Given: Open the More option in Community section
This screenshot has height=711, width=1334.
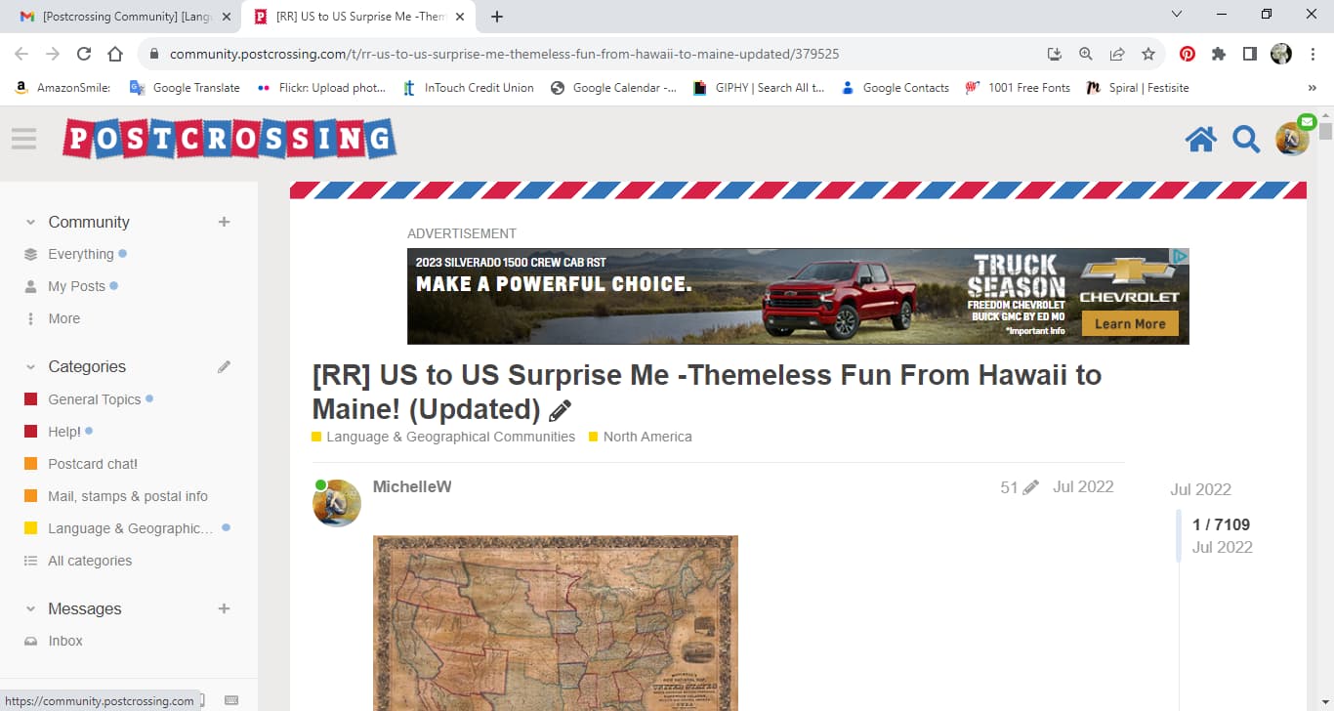Looking at the screenshot, I should coord(63,318).
